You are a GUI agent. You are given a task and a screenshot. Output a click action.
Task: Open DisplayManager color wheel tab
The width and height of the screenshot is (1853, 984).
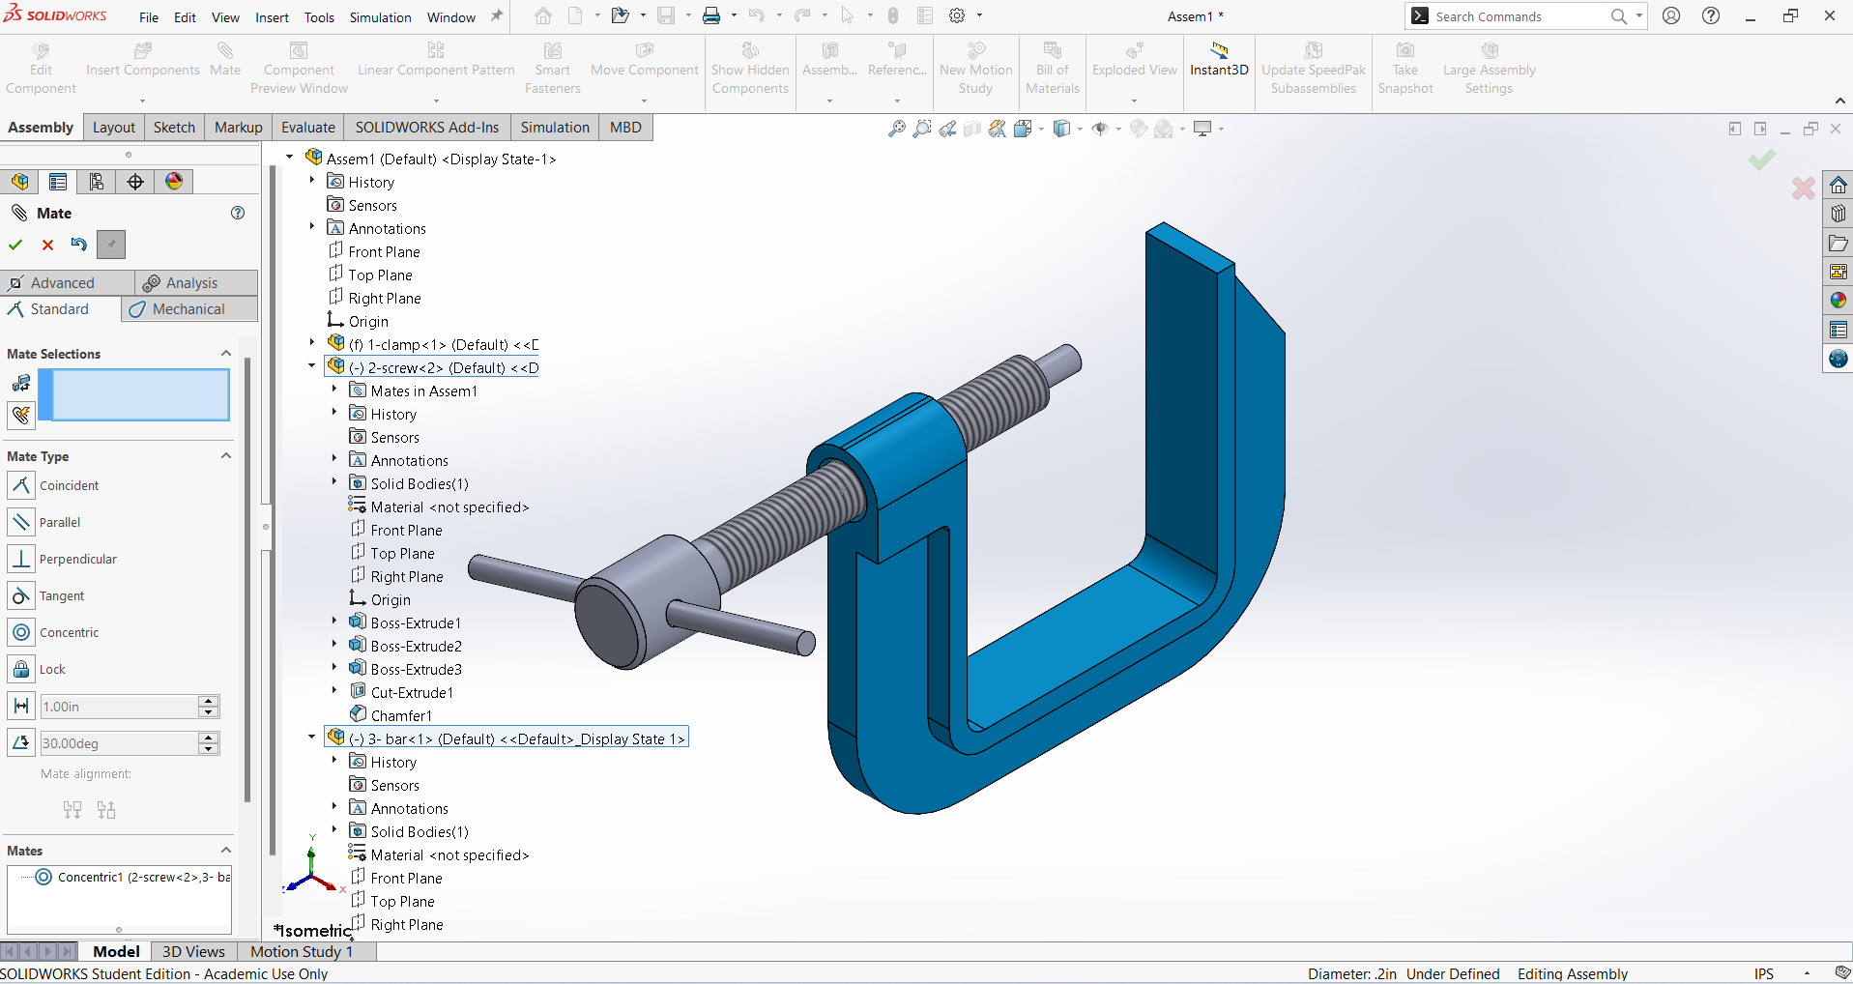(x=174, y=182)
